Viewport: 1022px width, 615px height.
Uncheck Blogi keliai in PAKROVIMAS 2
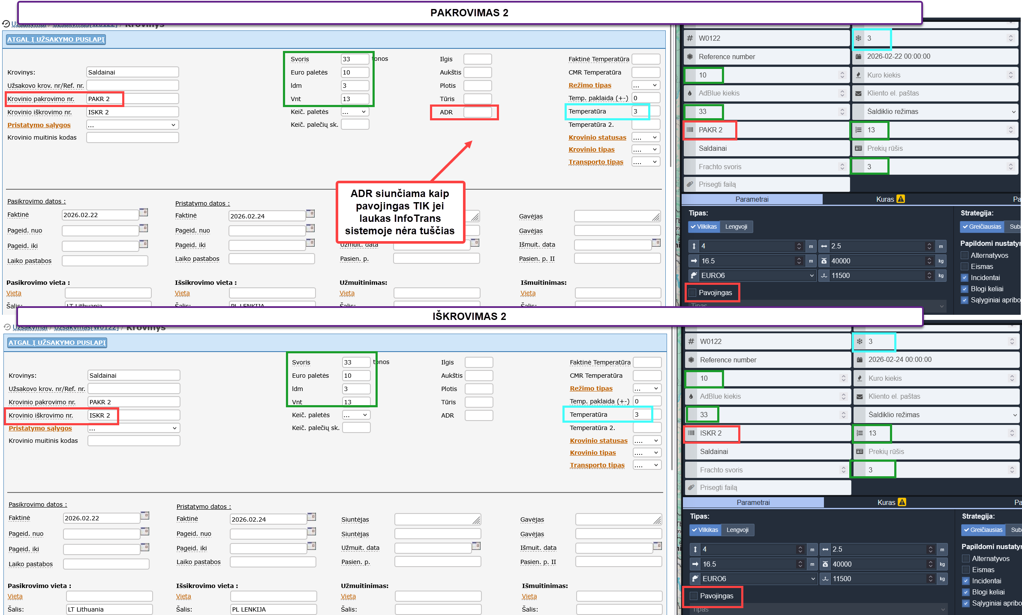965,289
